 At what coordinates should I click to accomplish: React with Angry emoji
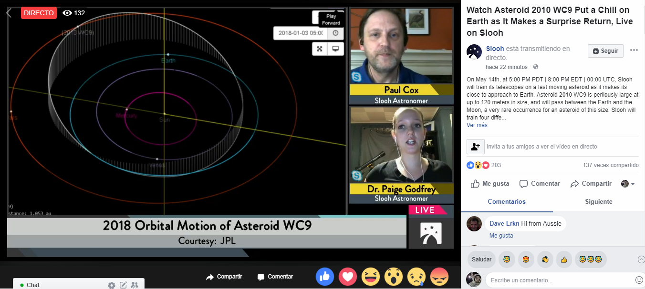click(439, 276)
